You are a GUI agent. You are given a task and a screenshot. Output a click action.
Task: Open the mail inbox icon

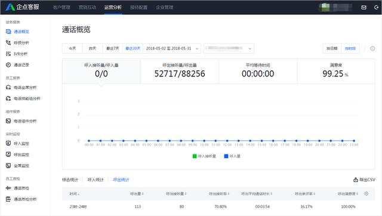[363, 7]
